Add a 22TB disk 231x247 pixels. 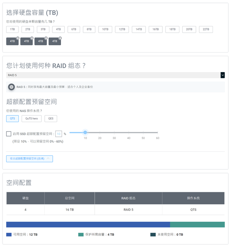(x=206, y=29)
